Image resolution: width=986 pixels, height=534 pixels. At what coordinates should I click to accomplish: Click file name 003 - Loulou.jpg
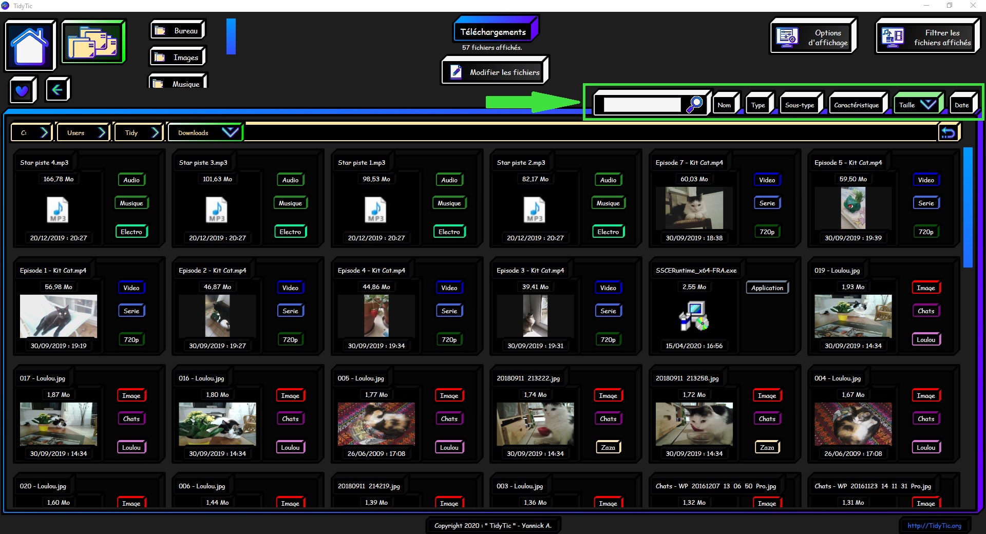(520, 486)
